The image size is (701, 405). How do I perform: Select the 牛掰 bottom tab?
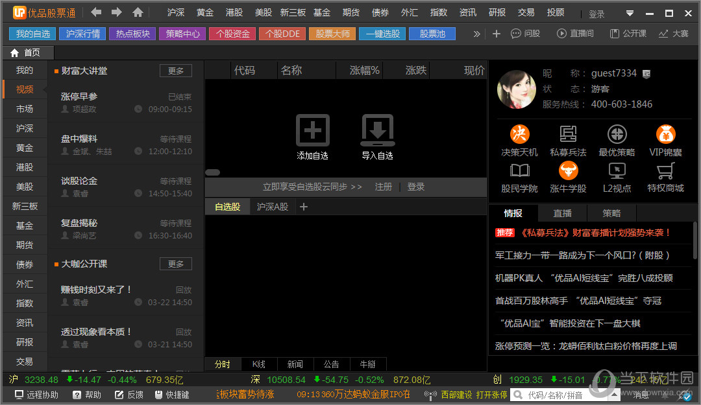367,364
